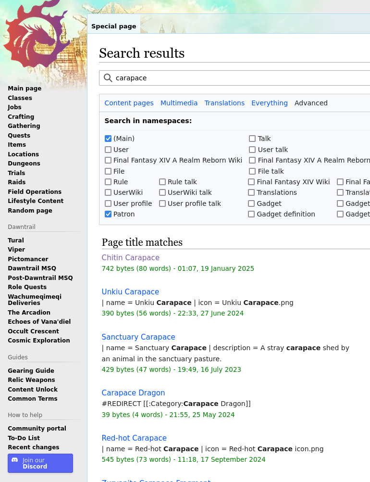This screenshot has height=482, width=370.
Task: Open Cosmic Exploration link
Action: point(39,341)
